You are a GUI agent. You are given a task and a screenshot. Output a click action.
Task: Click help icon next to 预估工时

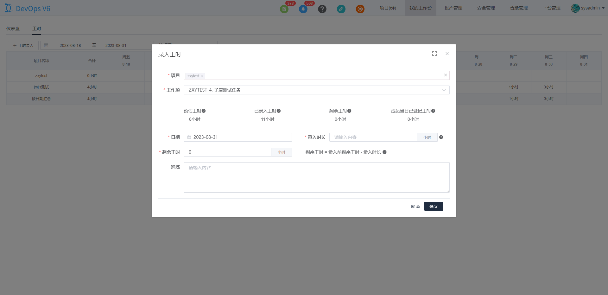coord(204,111)
